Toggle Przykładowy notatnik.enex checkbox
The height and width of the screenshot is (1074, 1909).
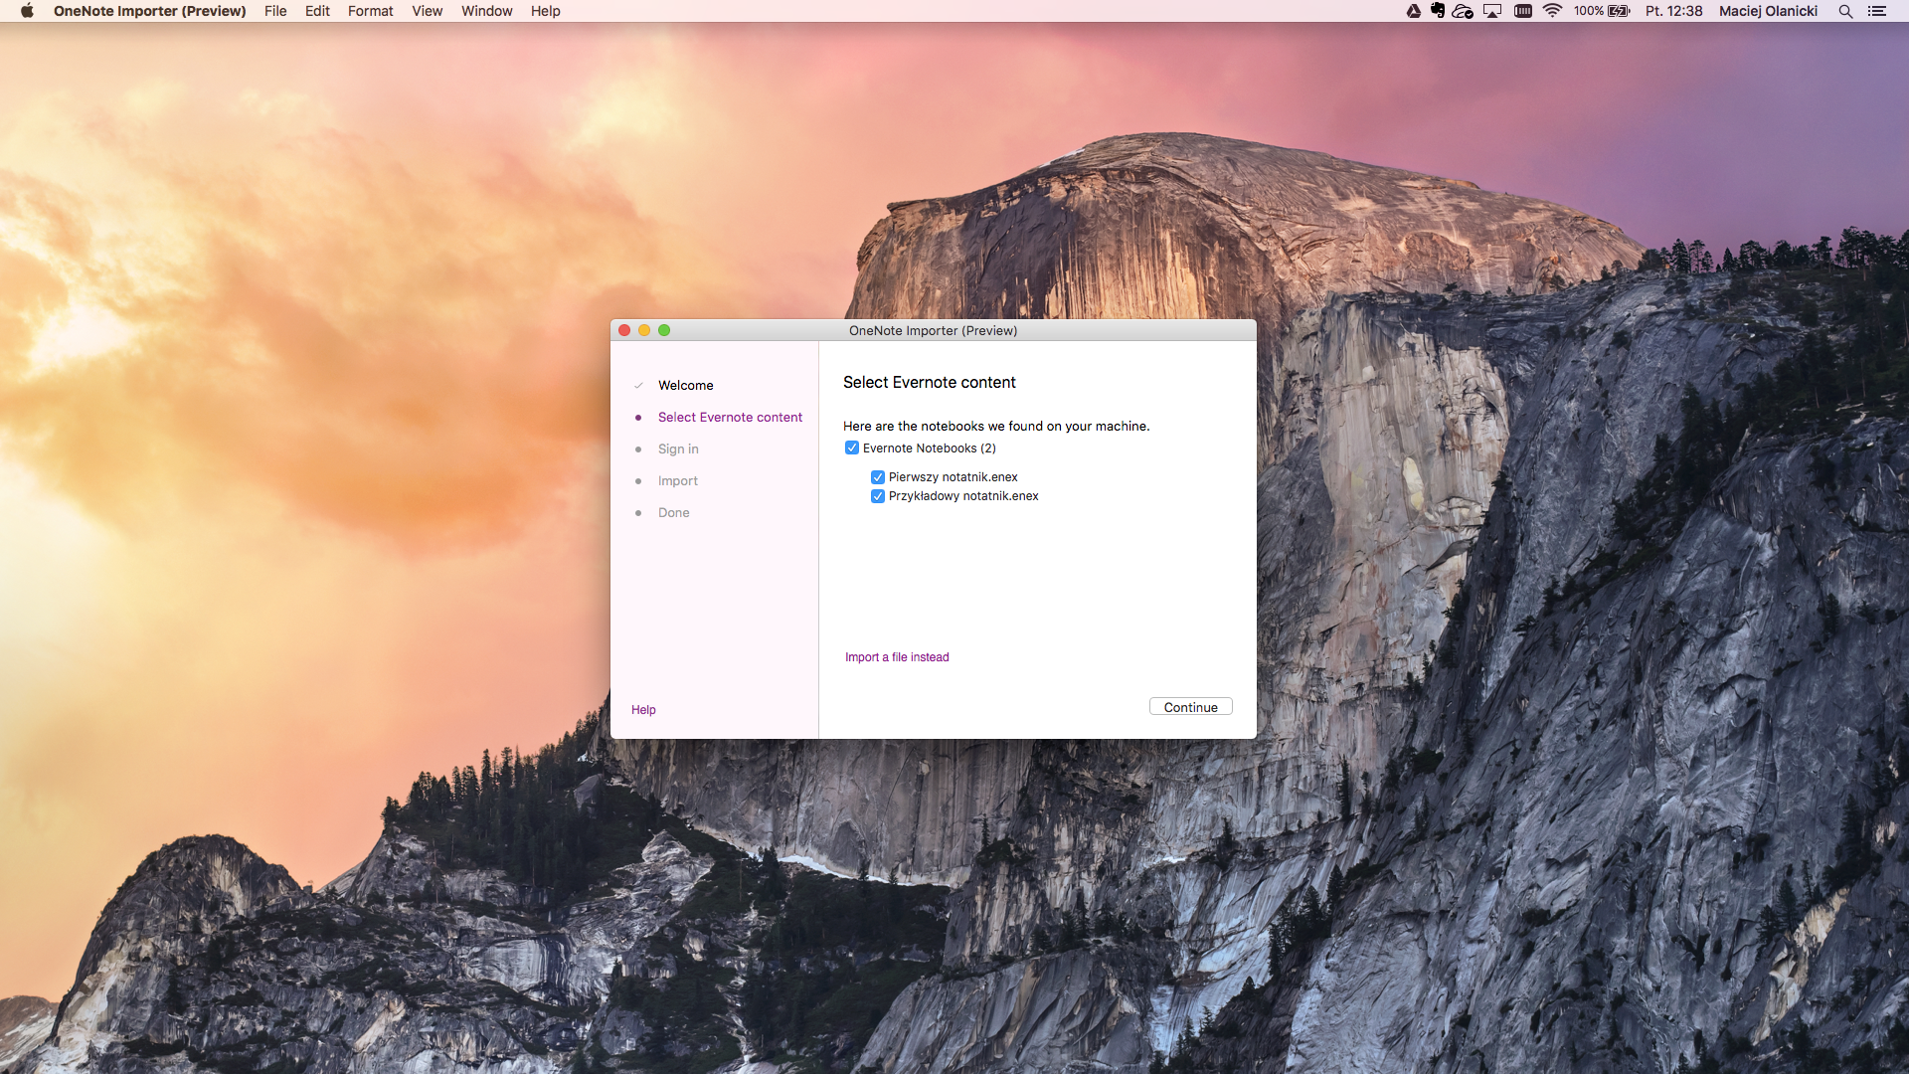[x=878, y=496]
